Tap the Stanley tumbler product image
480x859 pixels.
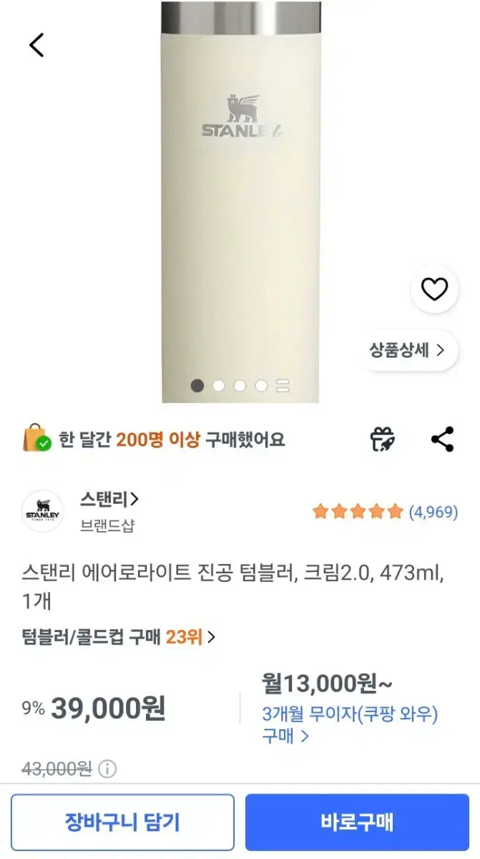click(240, 202)
